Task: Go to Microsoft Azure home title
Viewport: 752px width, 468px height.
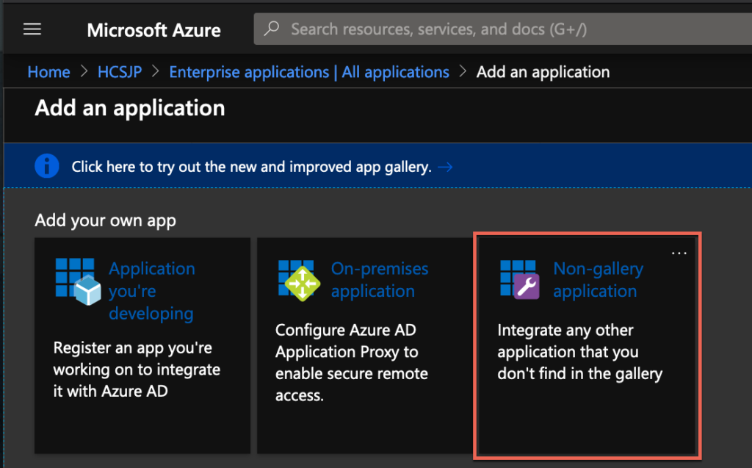Action: 154,30
